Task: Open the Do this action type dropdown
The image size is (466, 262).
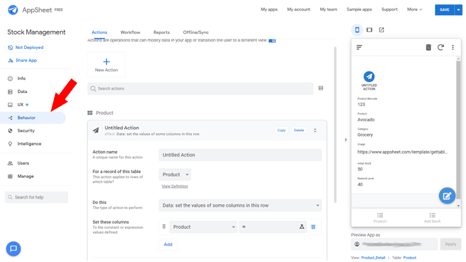Action: tap(240, 205)
